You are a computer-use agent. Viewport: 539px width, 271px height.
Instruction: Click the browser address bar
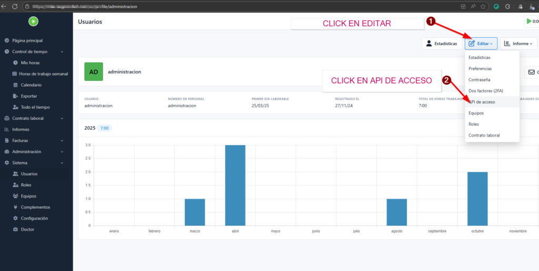coord(211,6)
